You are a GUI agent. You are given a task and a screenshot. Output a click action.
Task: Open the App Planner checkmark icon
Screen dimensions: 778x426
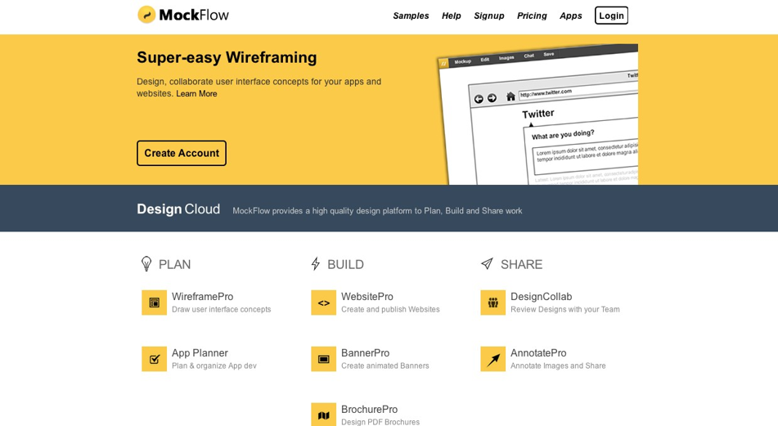point(155,359)
